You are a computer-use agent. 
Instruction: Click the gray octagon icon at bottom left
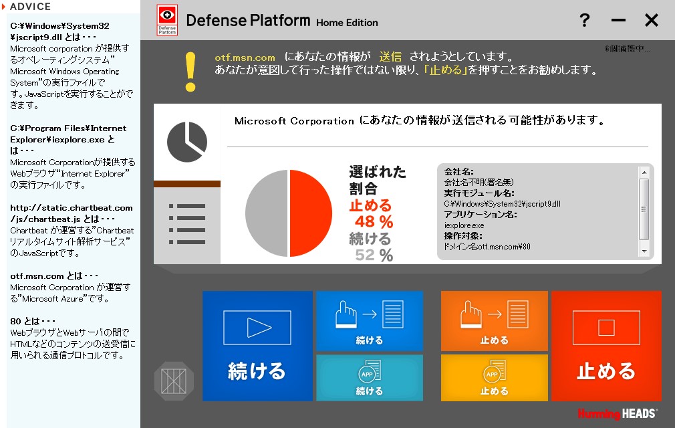pyautogui.click(x=174, y=381)
